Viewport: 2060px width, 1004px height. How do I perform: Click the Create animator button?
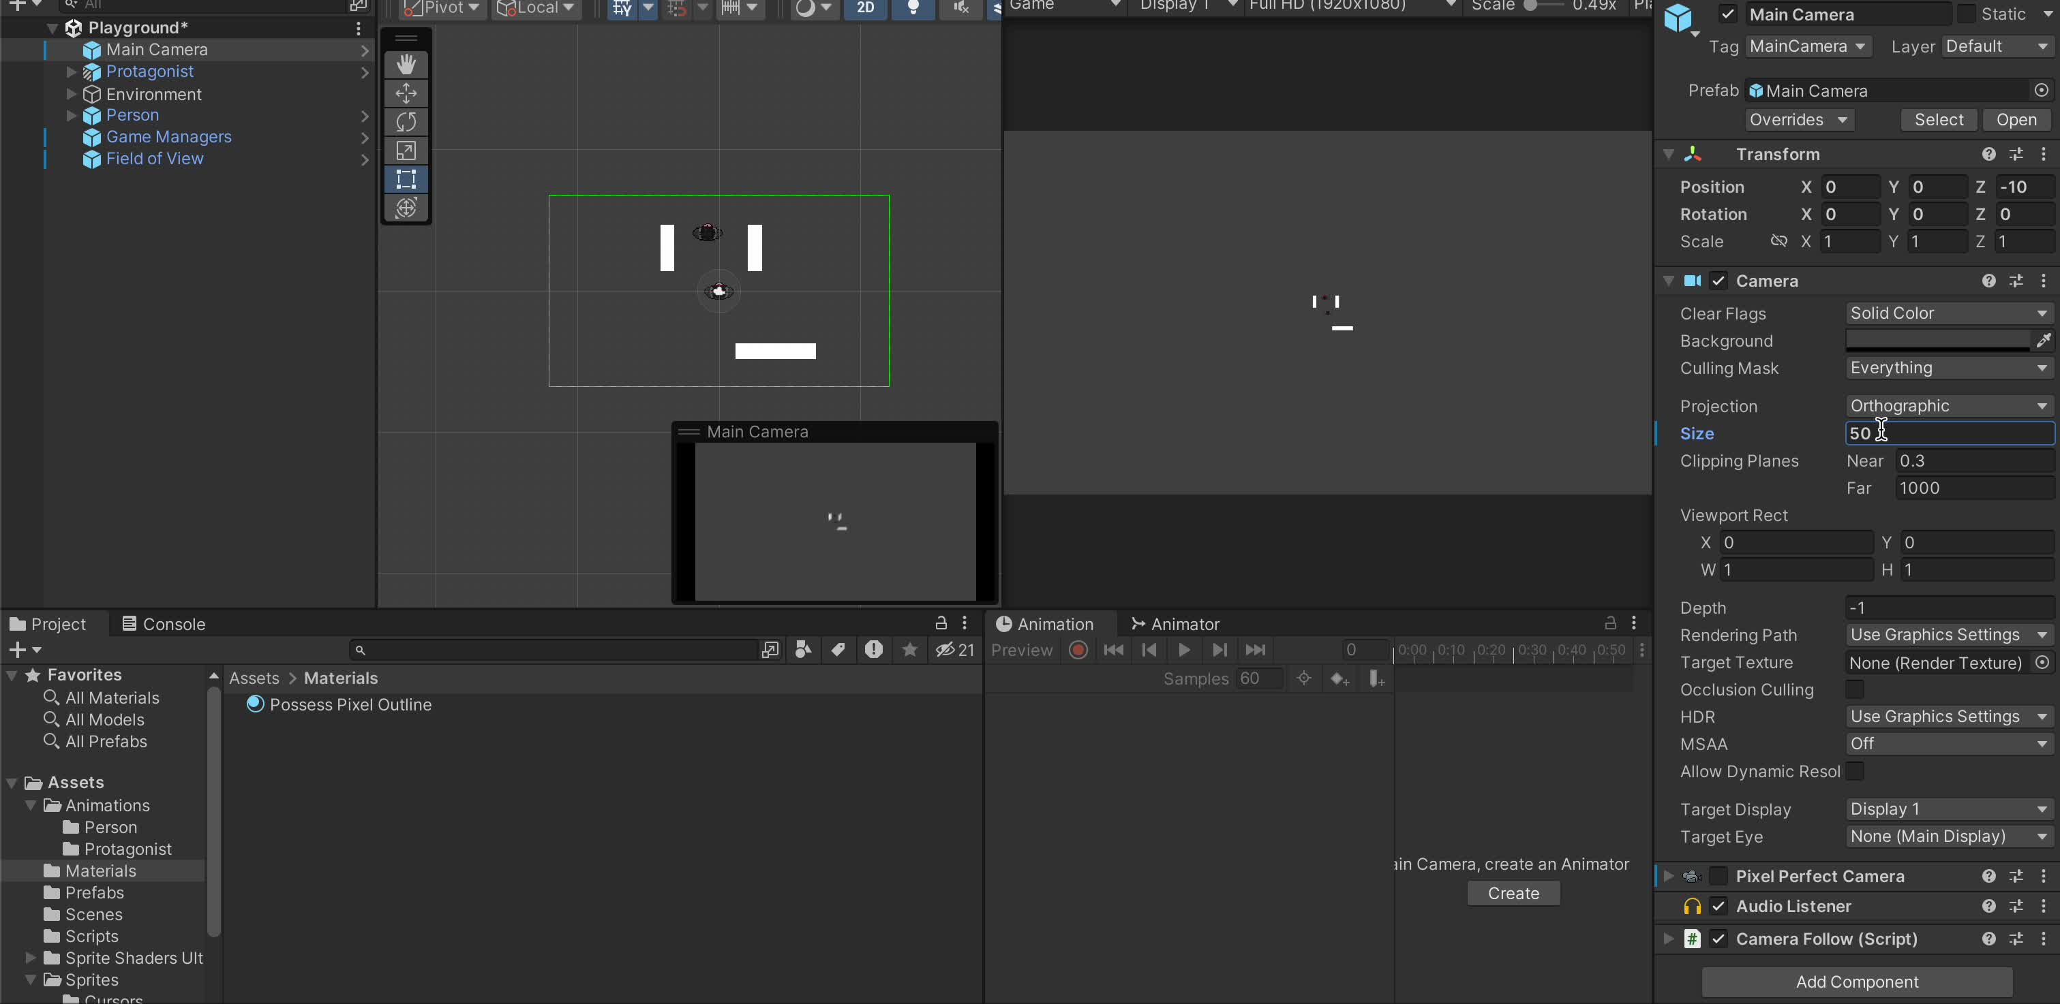click(1512, 893)
